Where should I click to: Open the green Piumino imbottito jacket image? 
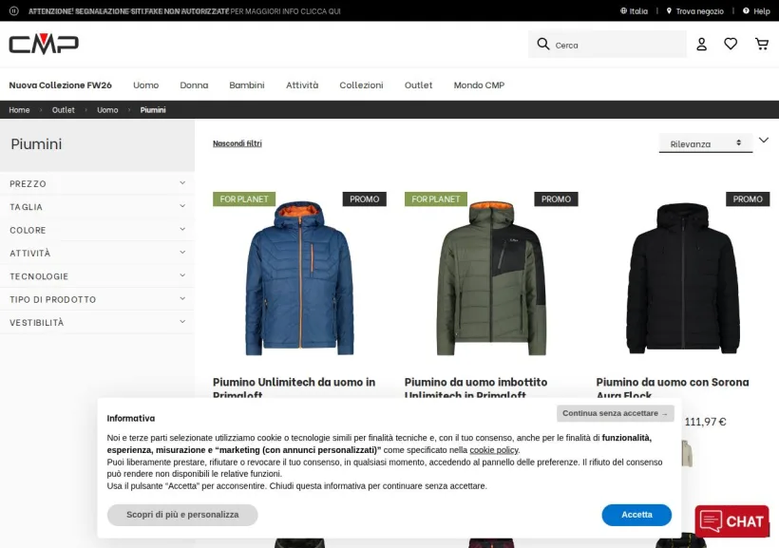tap(491, 278)
